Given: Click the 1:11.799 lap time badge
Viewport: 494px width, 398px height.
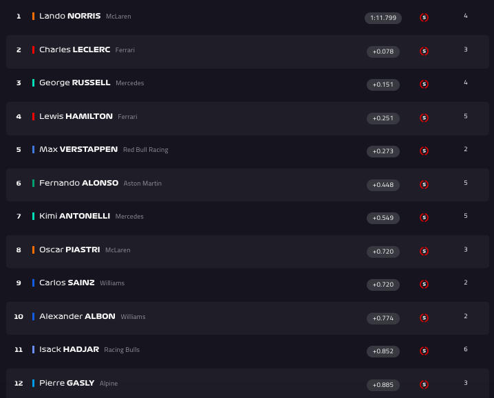Looking at the screenshot, I should [383, 18].
